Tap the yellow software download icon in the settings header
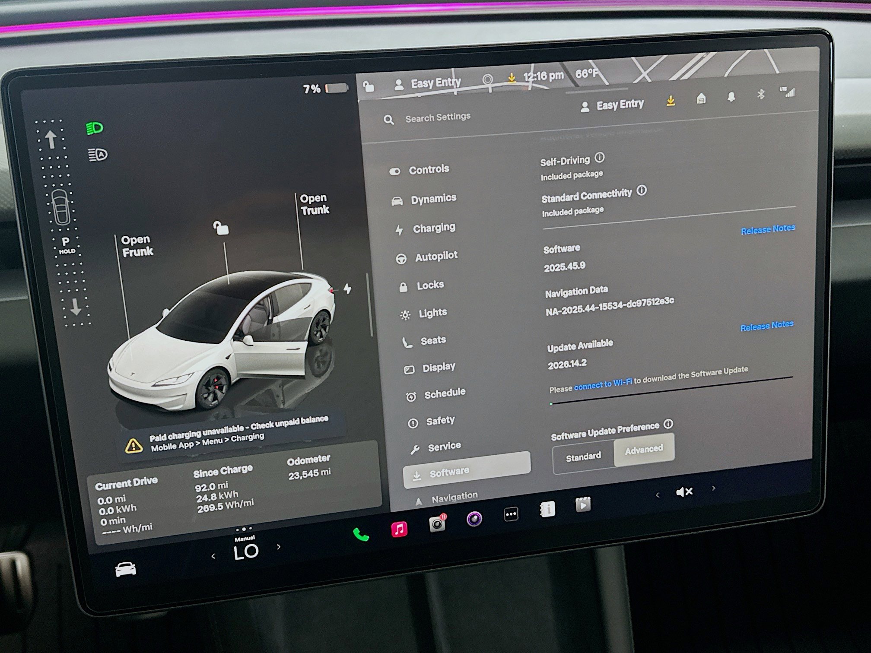Image resolution: width=871 pixels, height=653 pixels. pyautogui.click(x=670, y=101)
